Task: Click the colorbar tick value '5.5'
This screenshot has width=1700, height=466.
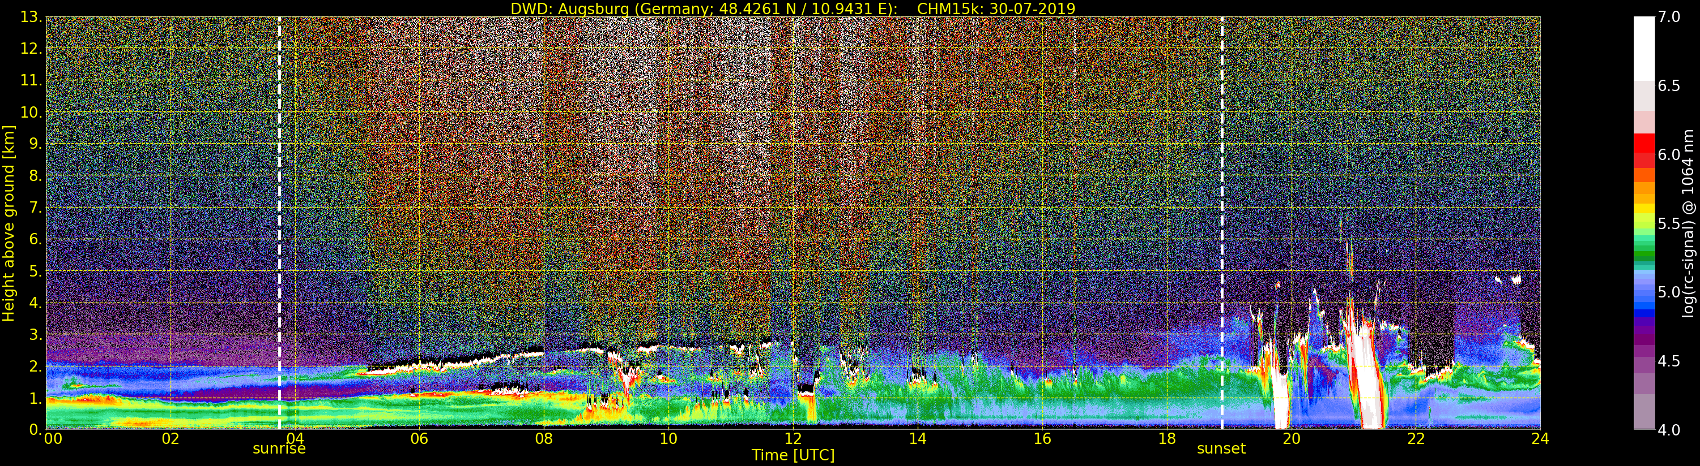Action: (1669, 223)
